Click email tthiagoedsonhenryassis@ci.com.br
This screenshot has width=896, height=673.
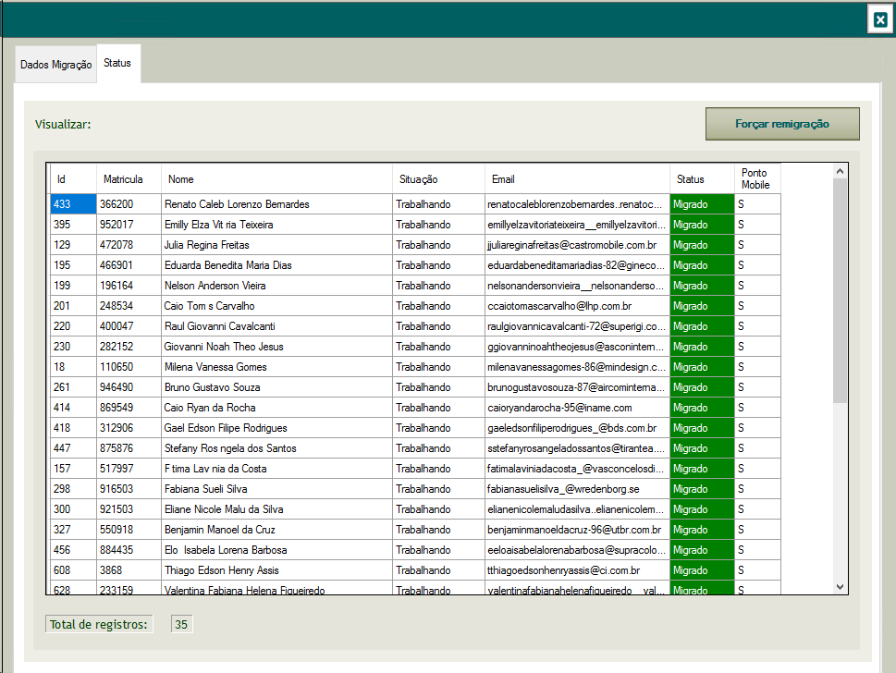pos(577,570)
